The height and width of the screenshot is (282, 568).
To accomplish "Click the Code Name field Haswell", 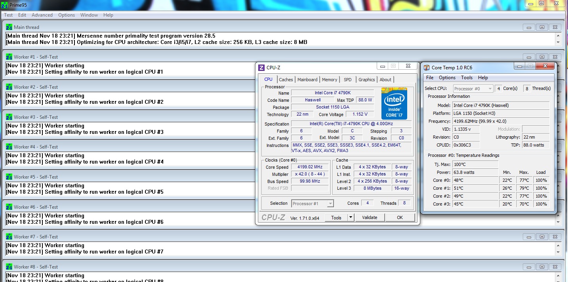I will click(x=313, y=100).
